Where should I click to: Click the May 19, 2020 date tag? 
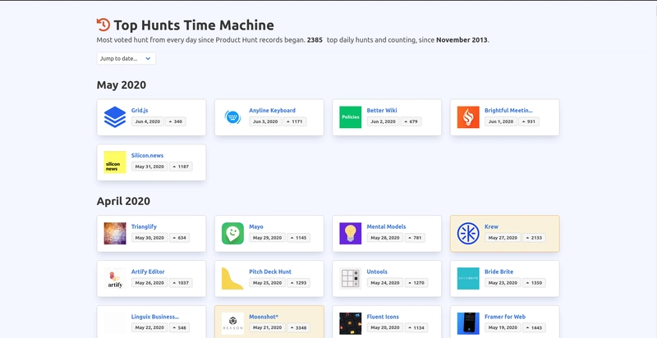click(503, 328)
